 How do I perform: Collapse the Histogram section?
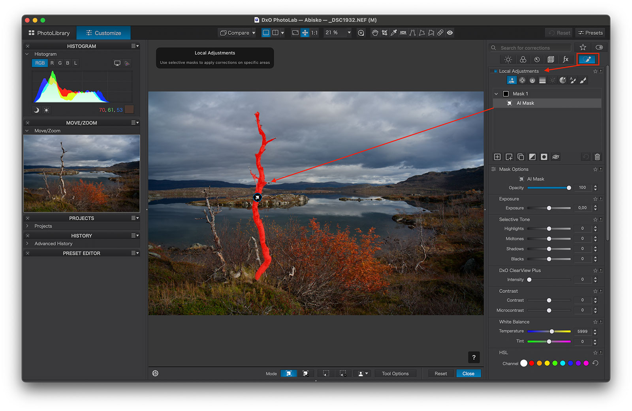pyautogui.click(x=27, y=54)
